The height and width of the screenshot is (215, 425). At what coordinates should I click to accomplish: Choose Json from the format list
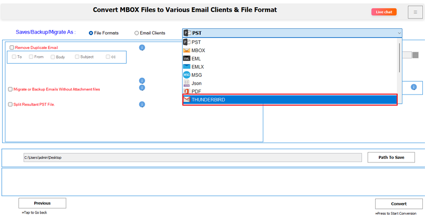(x=290, y=83)
